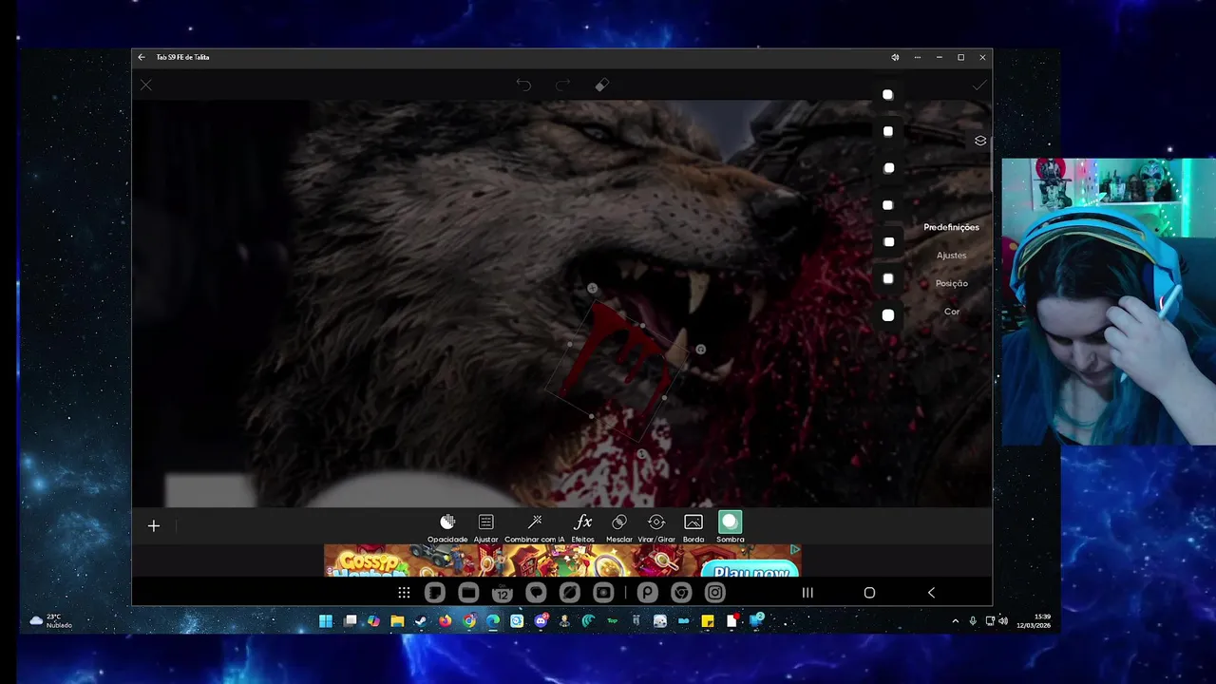Open Chrome in the tablet dock
The width and height of the screenshot is (1216, 684).
click(681, 593)
